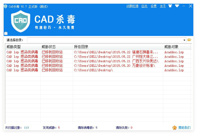Expand the directory dropdown arrow
Viewport: 197px width, 134px height.
[x=184, y=40]
